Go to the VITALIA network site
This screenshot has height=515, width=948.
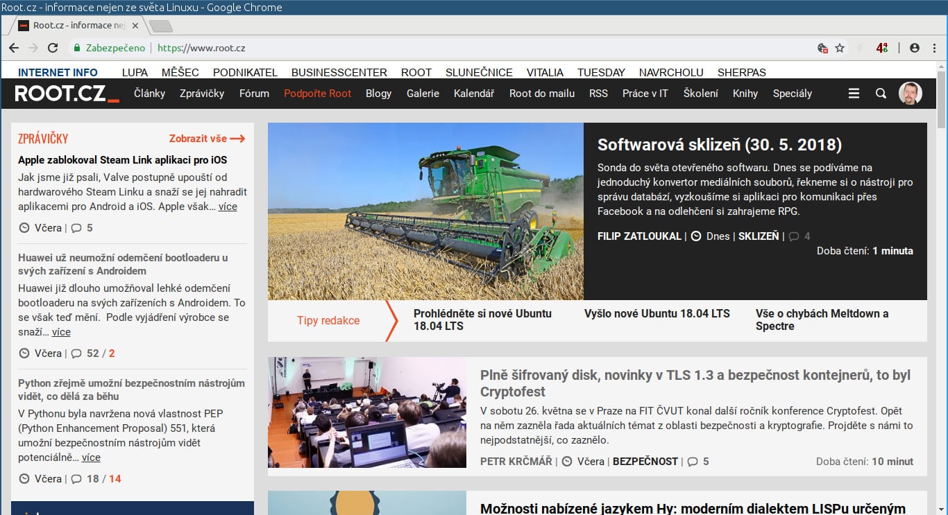click(545, 72)
